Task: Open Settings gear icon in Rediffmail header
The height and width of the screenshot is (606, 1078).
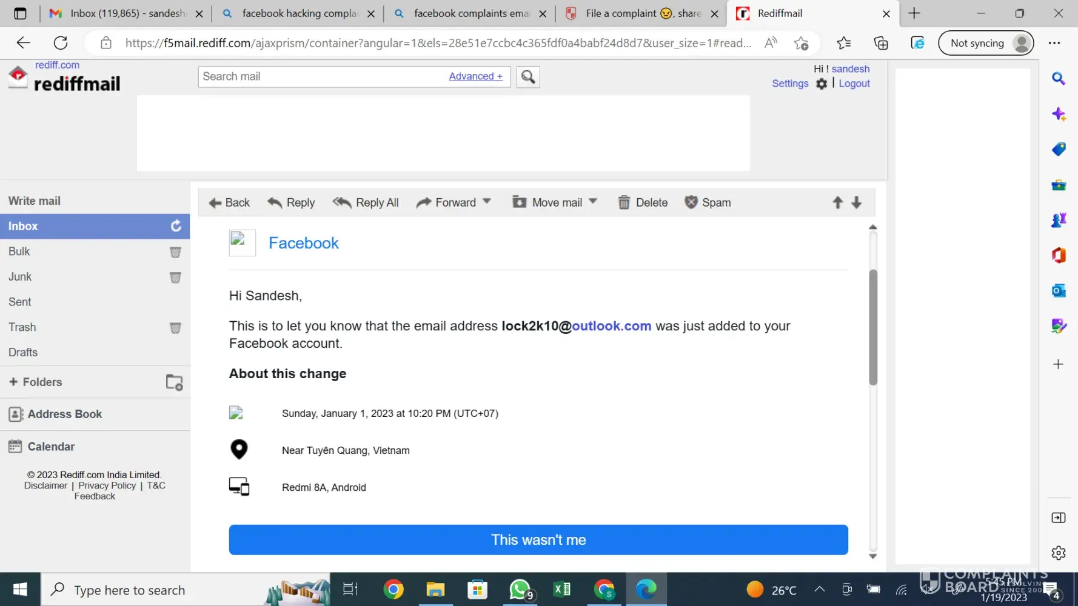Action: pos(822,84)
